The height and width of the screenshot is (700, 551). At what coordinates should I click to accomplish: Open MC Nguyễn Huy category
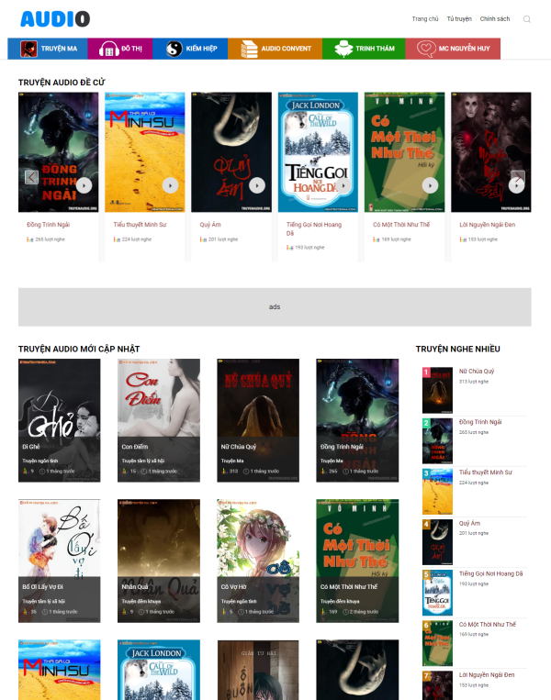[x=453, y=49]
